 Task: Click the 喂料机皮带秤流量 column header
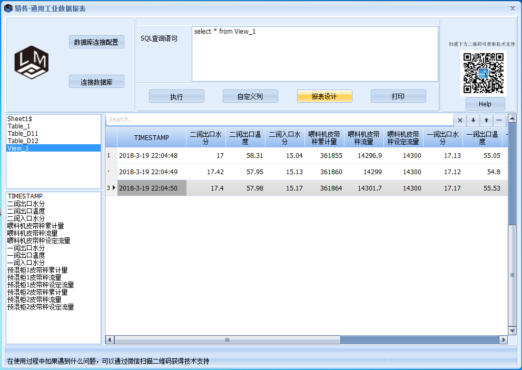tap(363, 138)
